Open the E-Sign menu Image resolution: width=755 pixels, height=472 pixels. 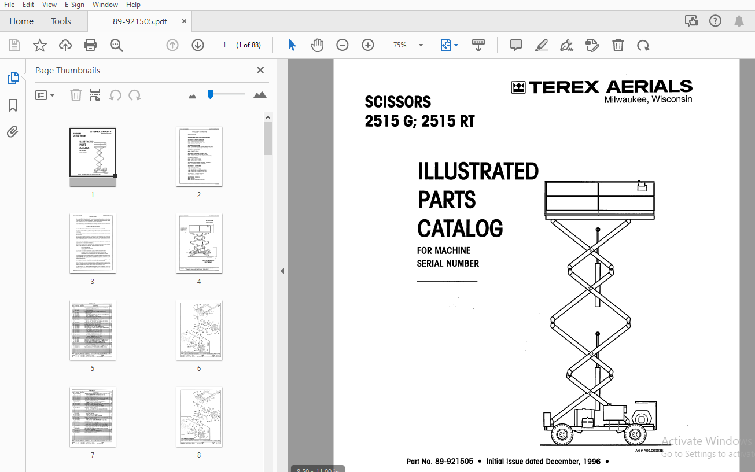pyautogui.click(x=75, y=5)
